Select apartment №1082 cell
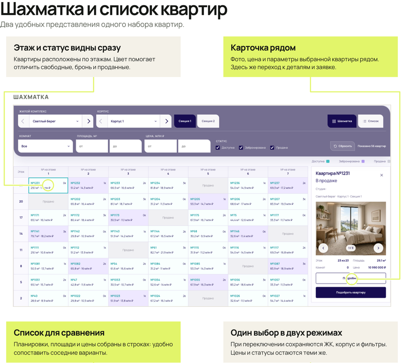 tap(88, 266)
